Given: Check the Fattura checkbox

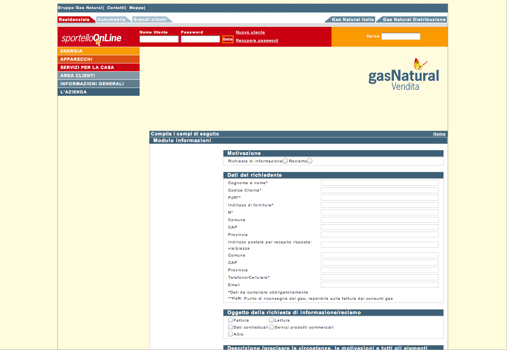Looking at the screenshot, I should point(230,320).
